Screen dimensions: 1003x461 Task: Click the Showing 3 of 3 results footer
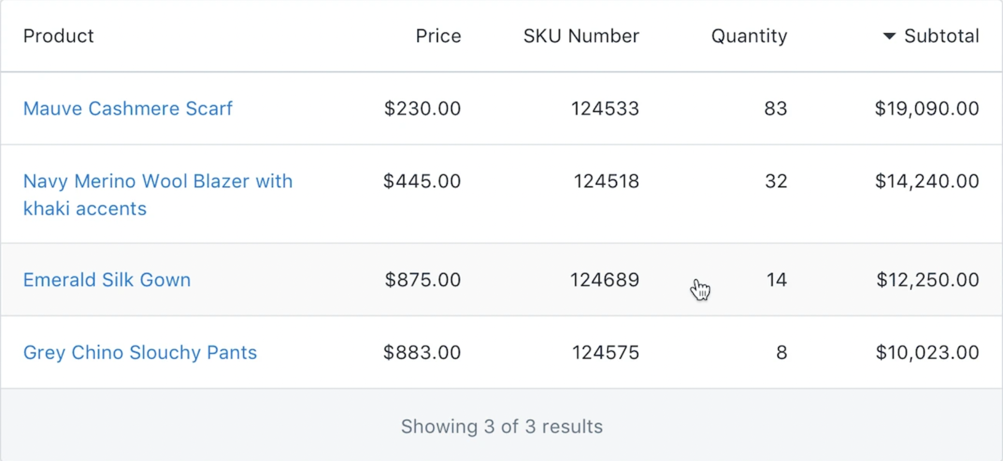pos(501,427)
